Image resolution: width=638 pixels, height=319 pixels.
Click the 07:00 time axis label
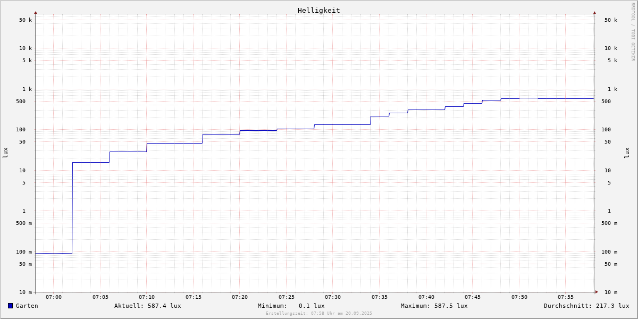click(x=54, y=297)
